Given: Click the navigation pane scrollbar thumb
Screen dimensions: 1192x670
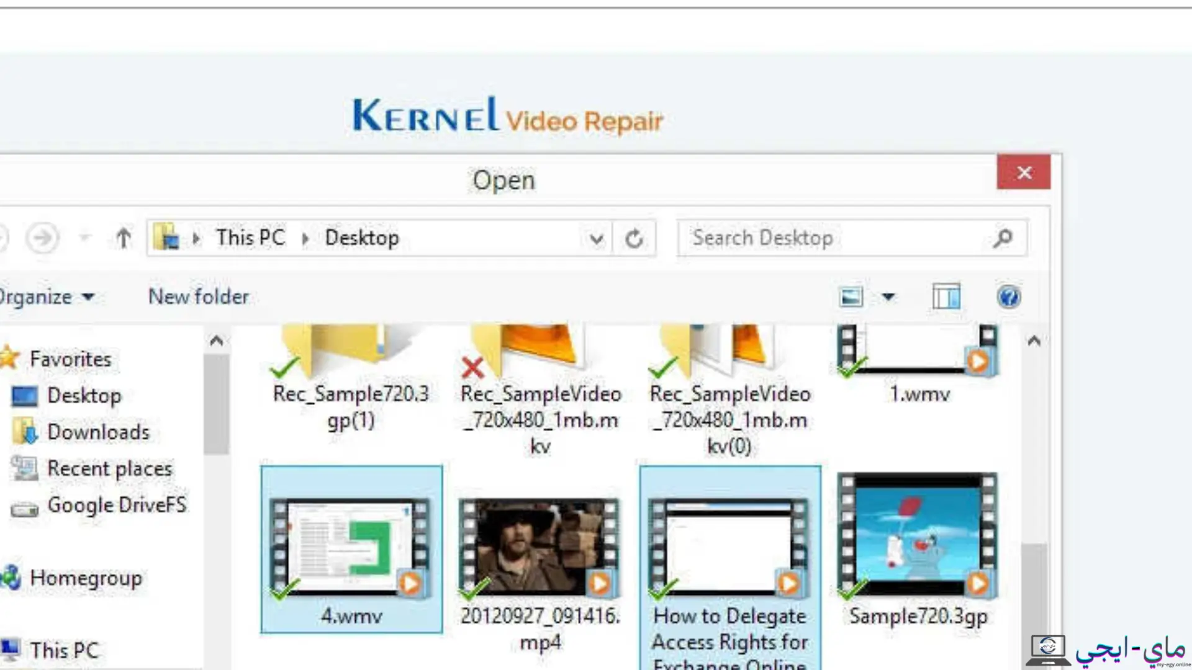Looking at the screenshot, I should click(216, 404).
